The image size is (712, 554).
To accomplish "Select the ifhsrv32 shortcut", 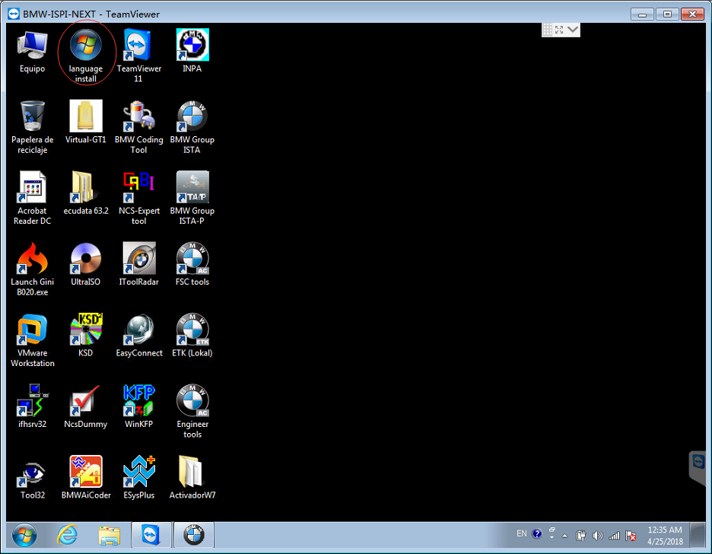I will coord(32,406).
